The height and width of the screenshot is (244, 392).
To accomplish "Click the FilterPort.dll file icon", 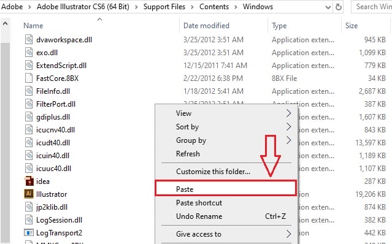I will (x=29, y=104).
